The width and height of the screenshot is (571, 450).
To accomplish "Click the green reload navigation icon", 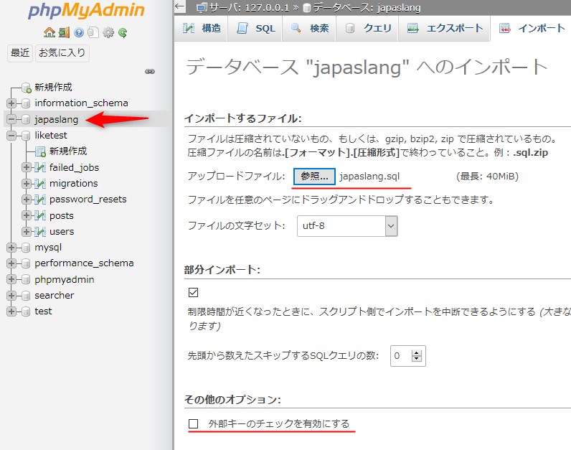I will pos(123,32).
